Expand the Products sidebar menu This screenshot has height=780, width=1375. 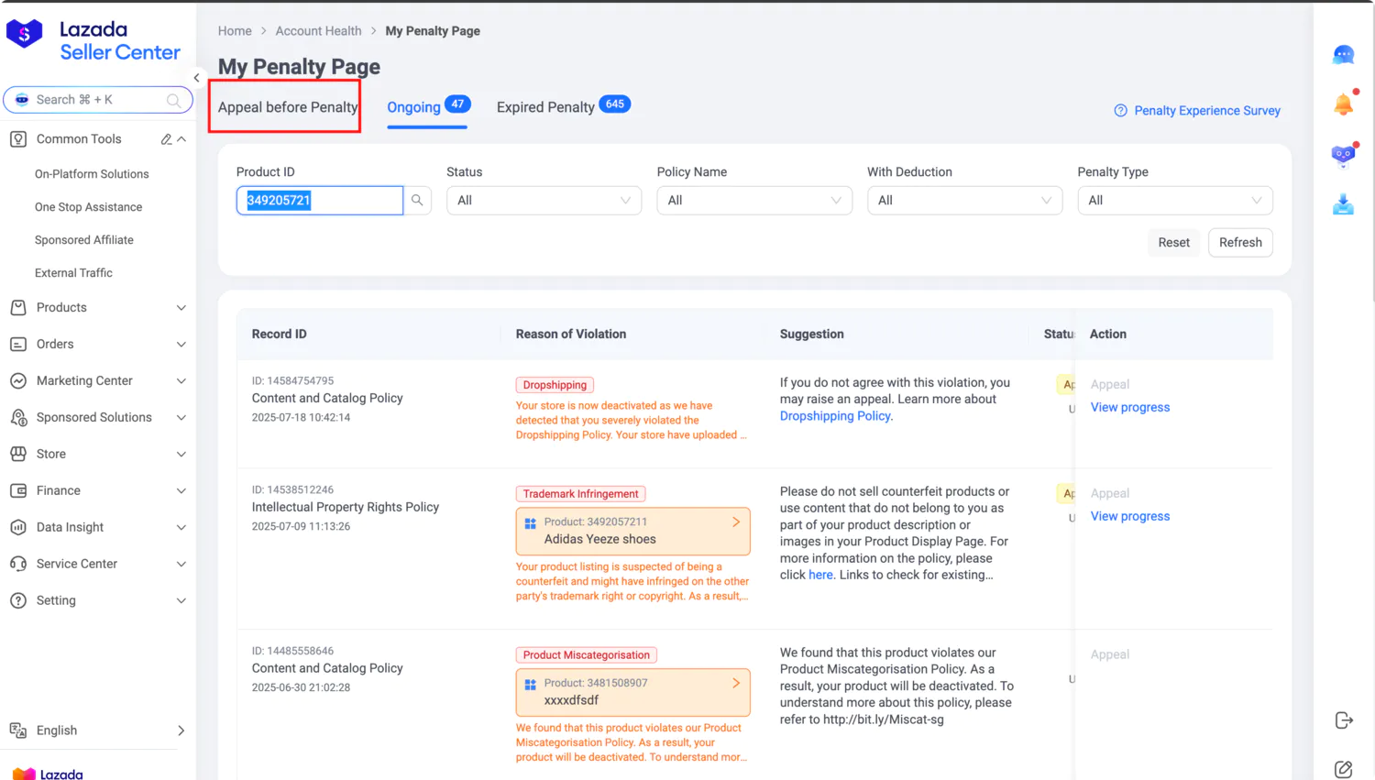[x=98, y=308]
